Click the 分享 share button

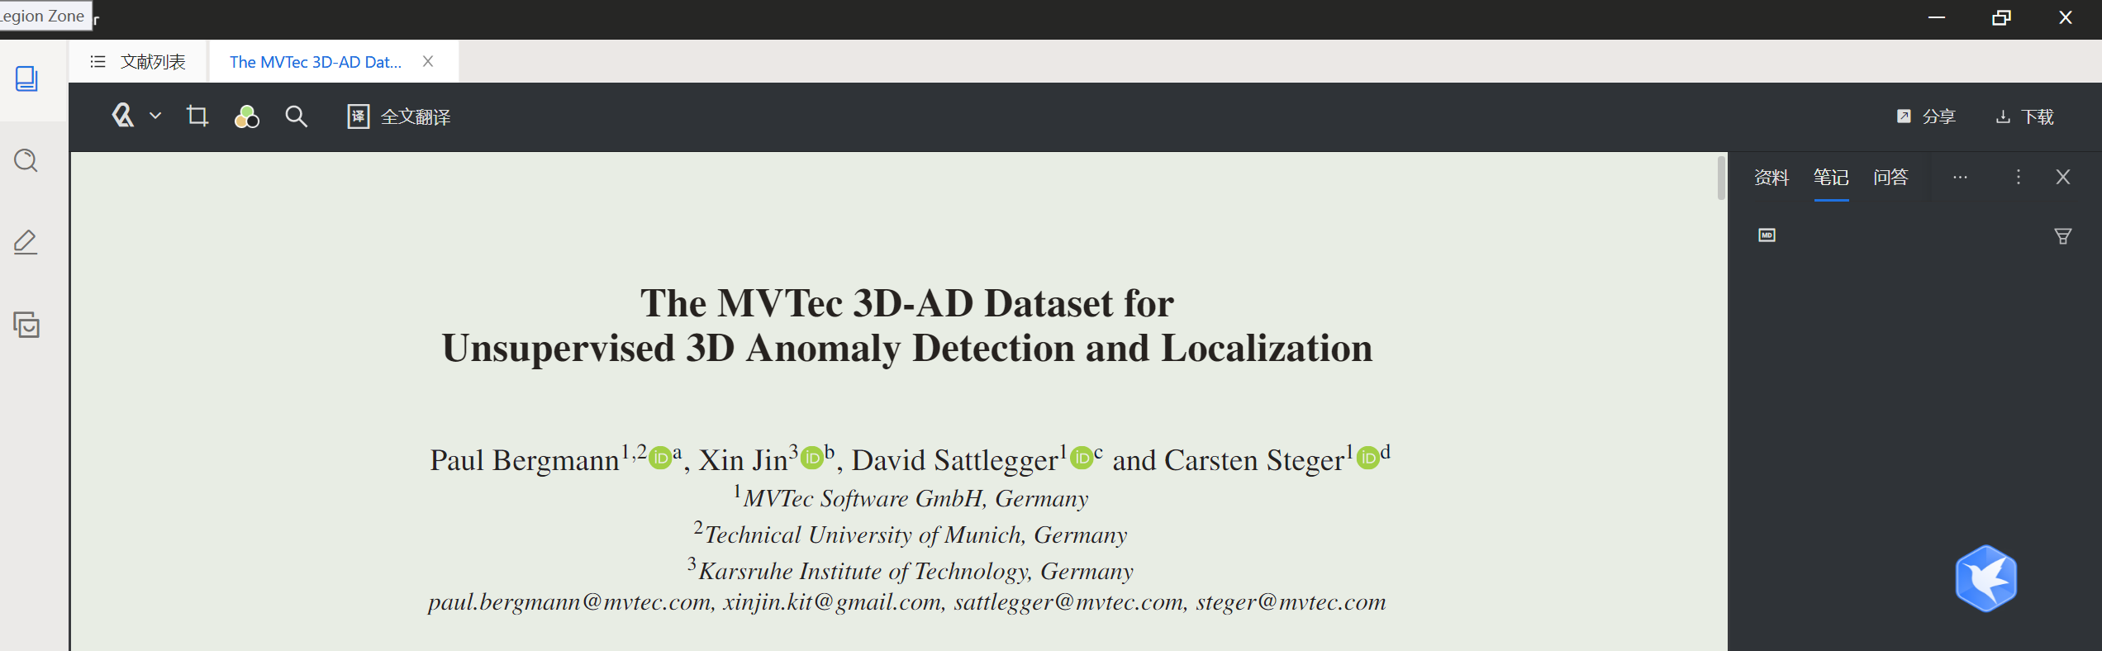tap(1926, 116)
